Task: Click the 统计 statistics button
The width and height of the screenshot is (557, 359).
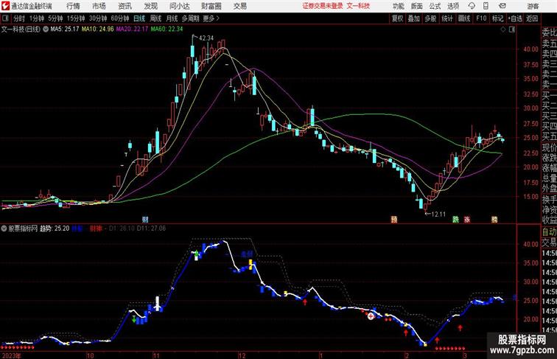Action: pos(447,18)
